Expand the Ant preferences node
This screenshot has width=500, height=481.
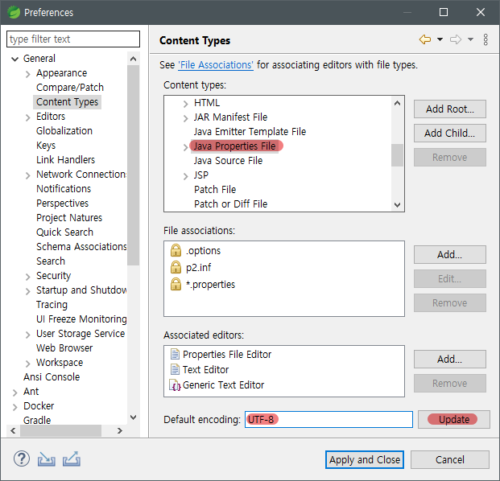click(14, 393)
